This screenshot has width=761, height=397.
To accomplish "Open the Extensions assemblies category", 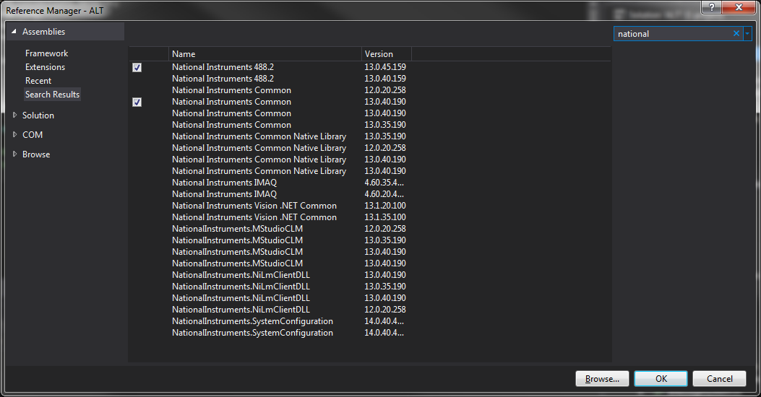I will [x=45, y=67].
